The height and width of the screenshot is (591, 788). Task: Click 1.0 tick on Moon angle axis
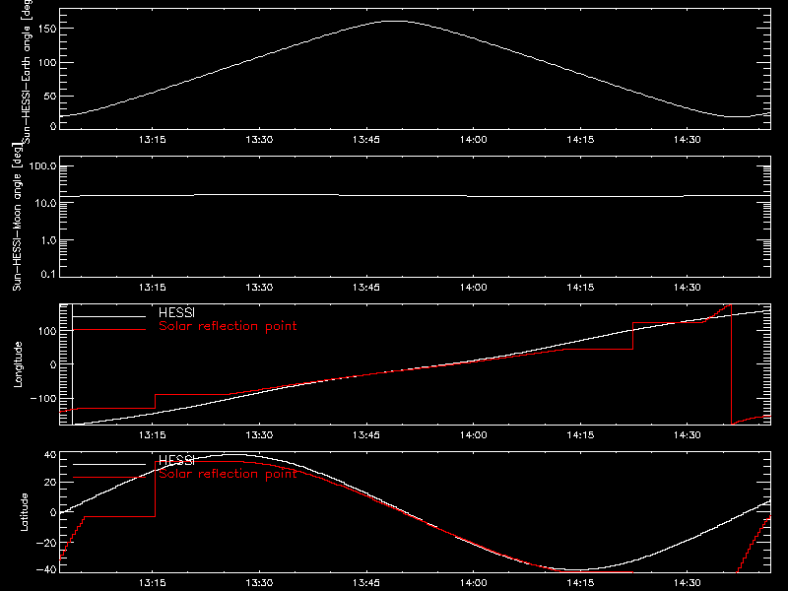click(x=48, y=240)
